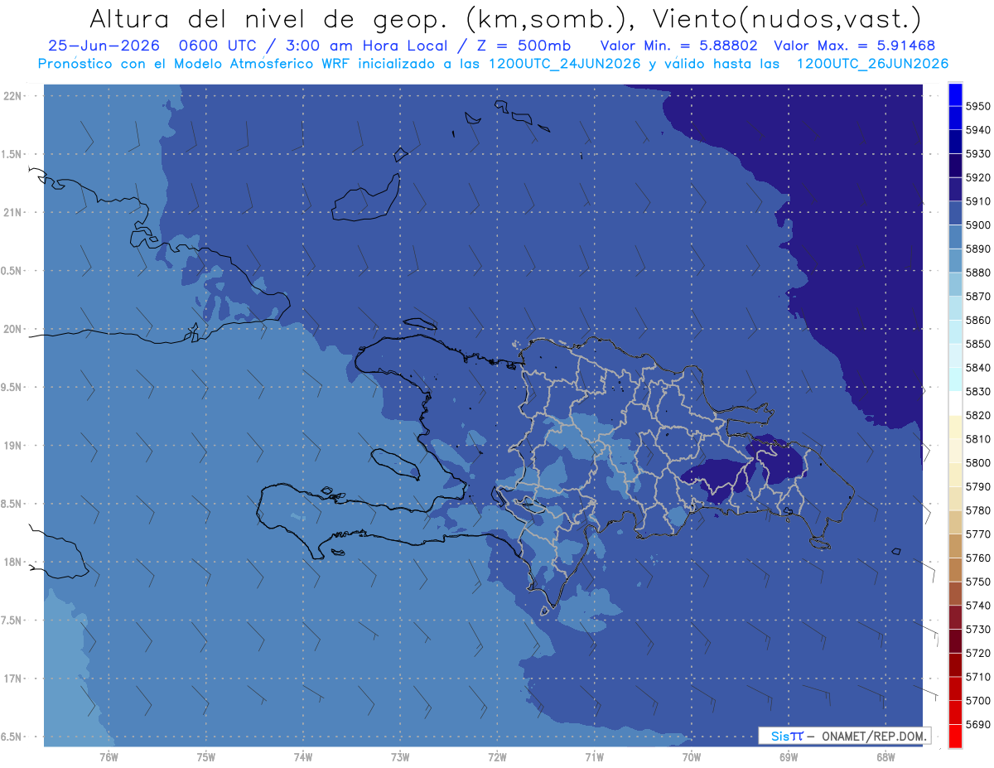994x768 pixels.
Task: Click the "17N" latitude axis label
Action: 13,679
